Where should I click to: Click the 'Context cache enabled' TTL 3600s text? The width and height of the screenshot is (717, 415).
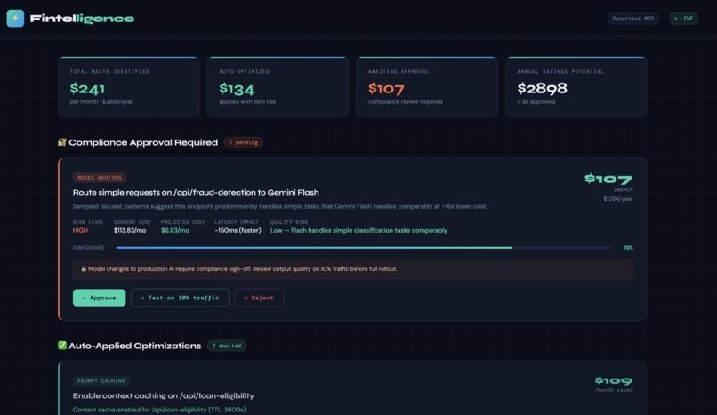pyautogui.click(x=159, y=410)
